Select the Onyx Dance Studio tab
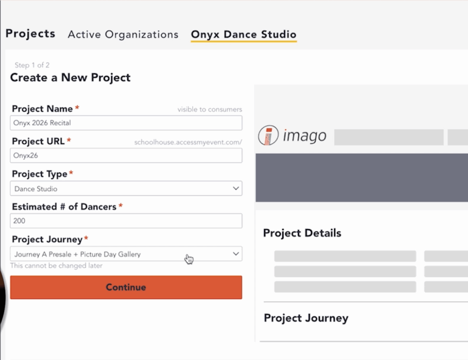This screenshot has width=468, height=360. pos(243,34)
